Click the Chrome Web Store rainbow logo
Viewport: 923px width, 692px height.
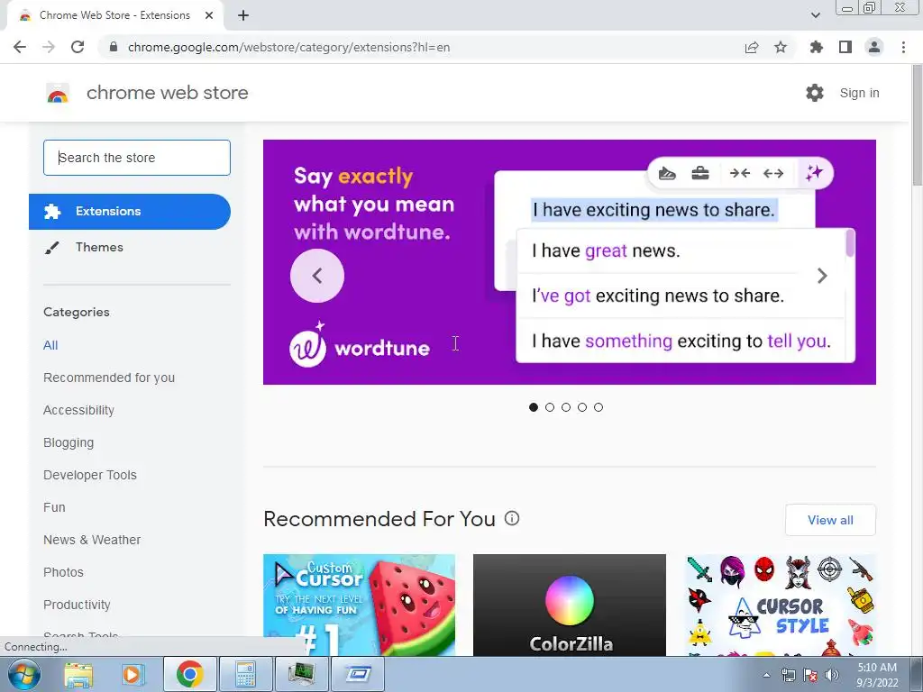coord(58,93)
